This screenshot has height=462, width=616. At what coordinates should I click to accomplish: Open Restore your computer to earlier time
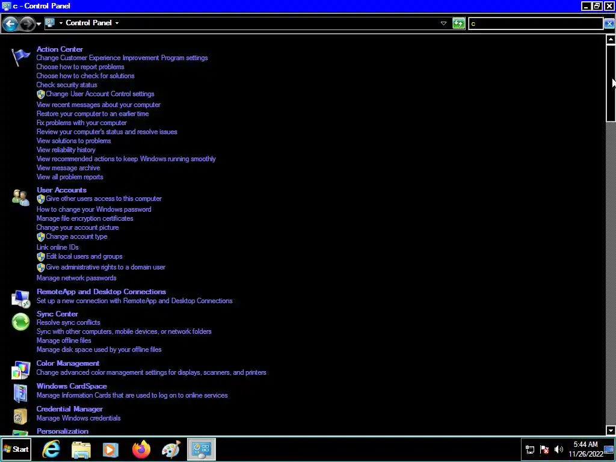tap(93, 114)
